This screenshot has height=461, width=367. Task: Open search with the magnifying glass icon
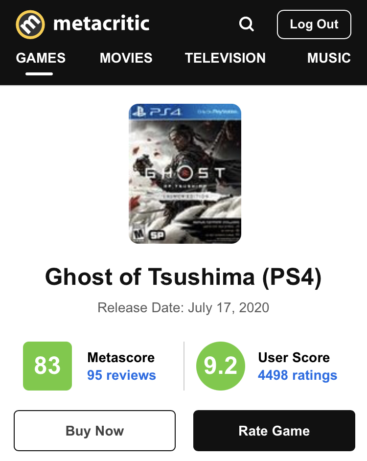[246, 24]
